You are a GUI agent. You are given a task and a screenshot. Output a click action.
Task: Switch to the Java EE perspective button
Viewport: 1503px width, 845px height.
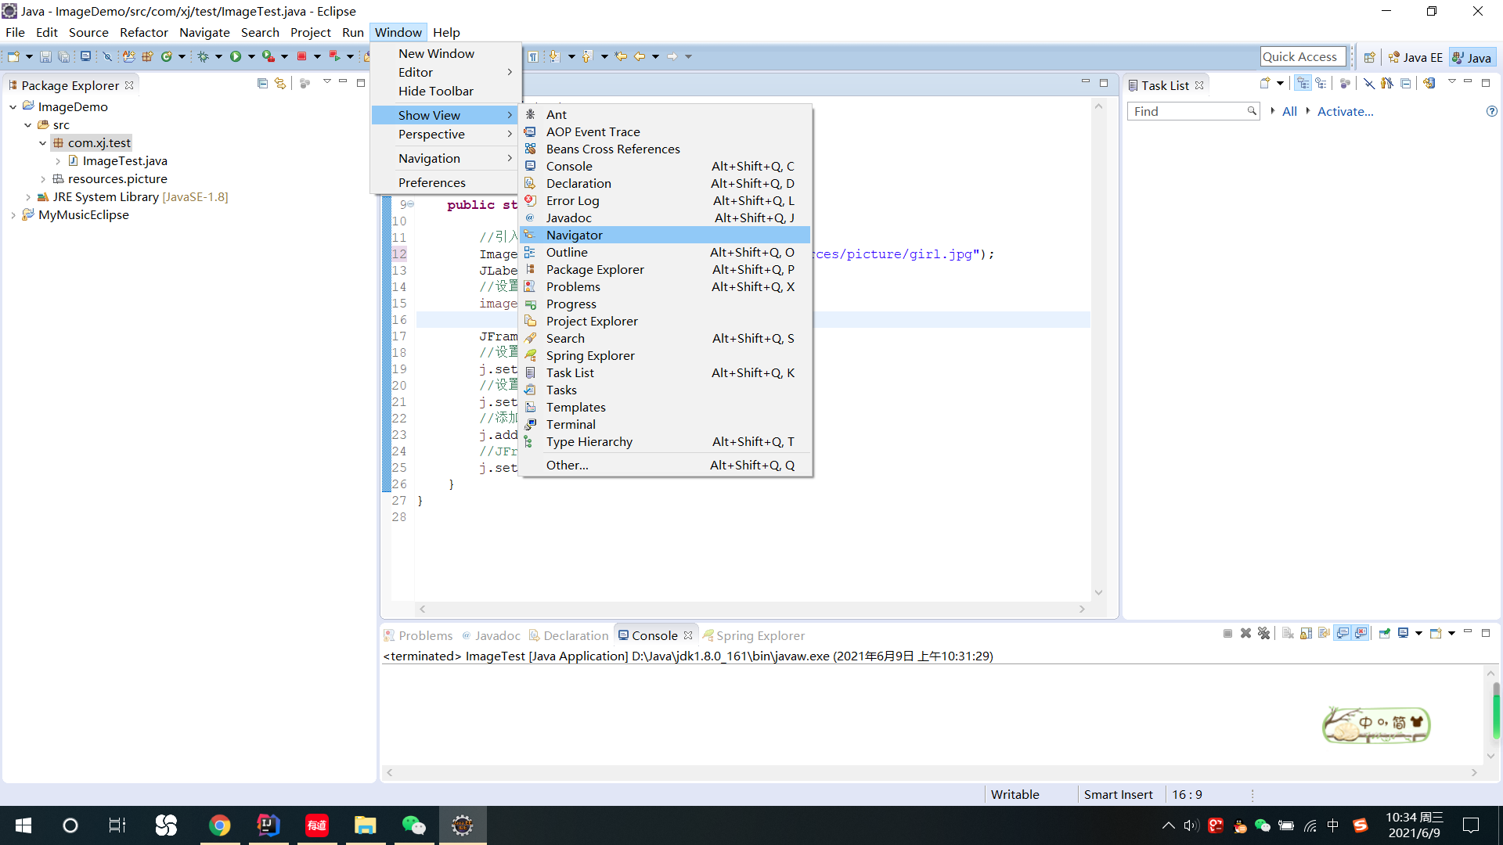pyautogui.click(x=1415, y=57)
